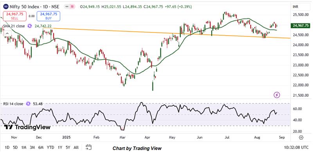Click the 10:32:08 UTC timezone clock
This screenshot has height=152, width=313.
point(296,148)
